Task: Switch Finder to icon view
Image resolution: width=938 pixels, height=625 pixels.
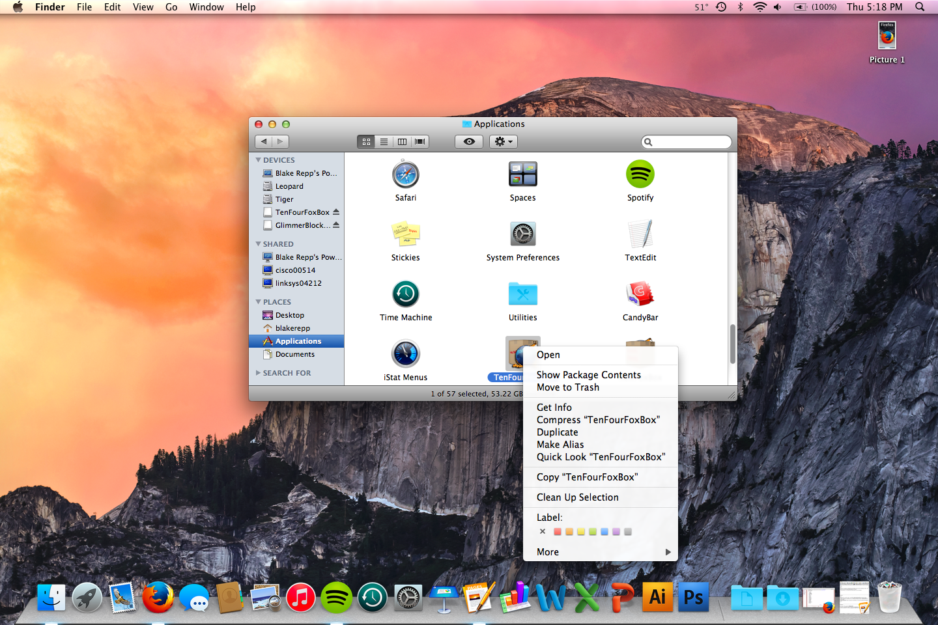Action: [x=366, y=142]
